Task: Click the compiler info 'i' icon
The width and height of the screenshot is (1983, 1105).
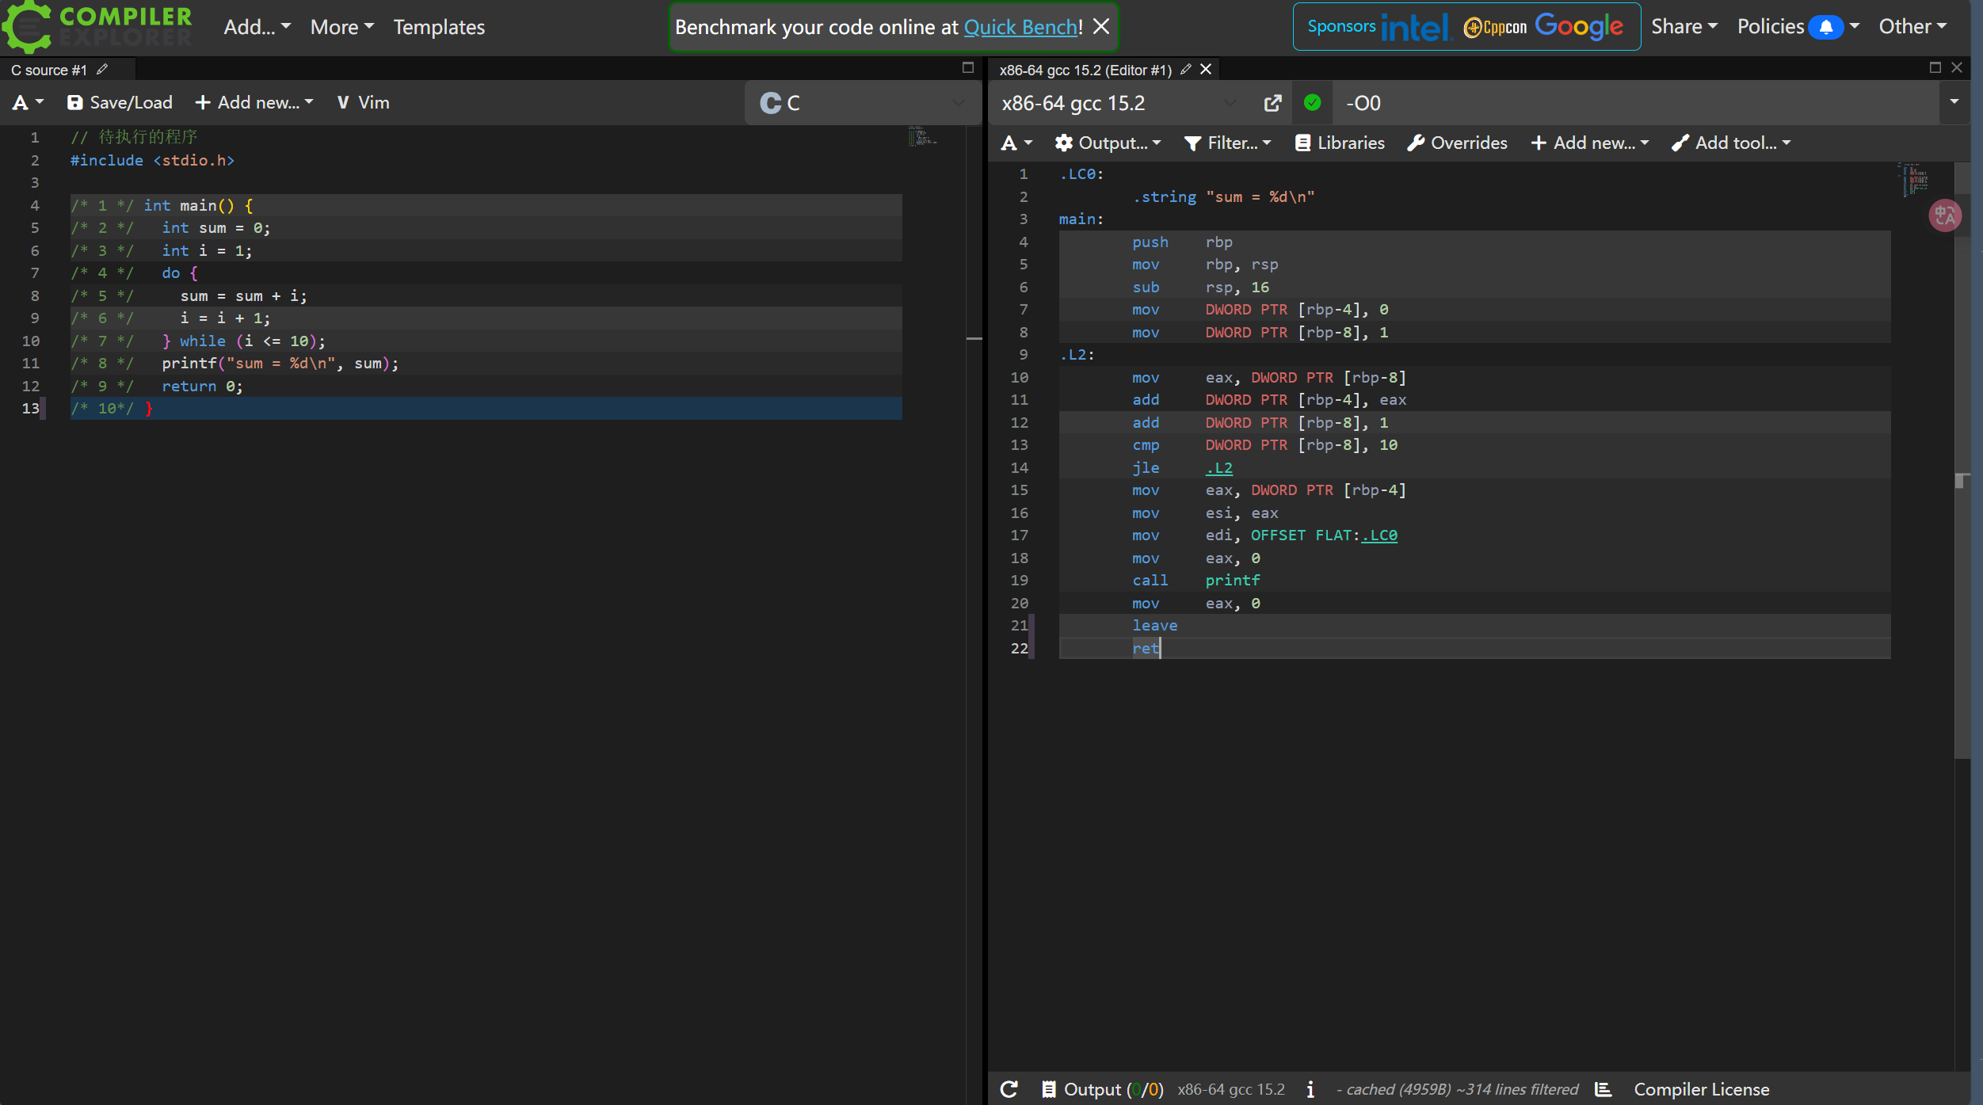Action: pyautogui.click(x=1310, y=1089)
